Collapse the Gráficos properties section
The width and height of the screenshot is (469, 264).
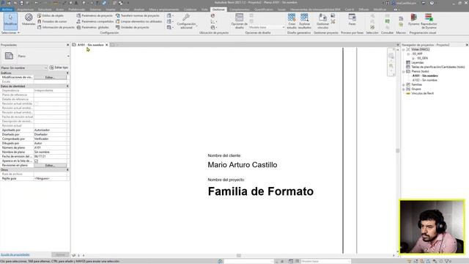coord(67,73)
